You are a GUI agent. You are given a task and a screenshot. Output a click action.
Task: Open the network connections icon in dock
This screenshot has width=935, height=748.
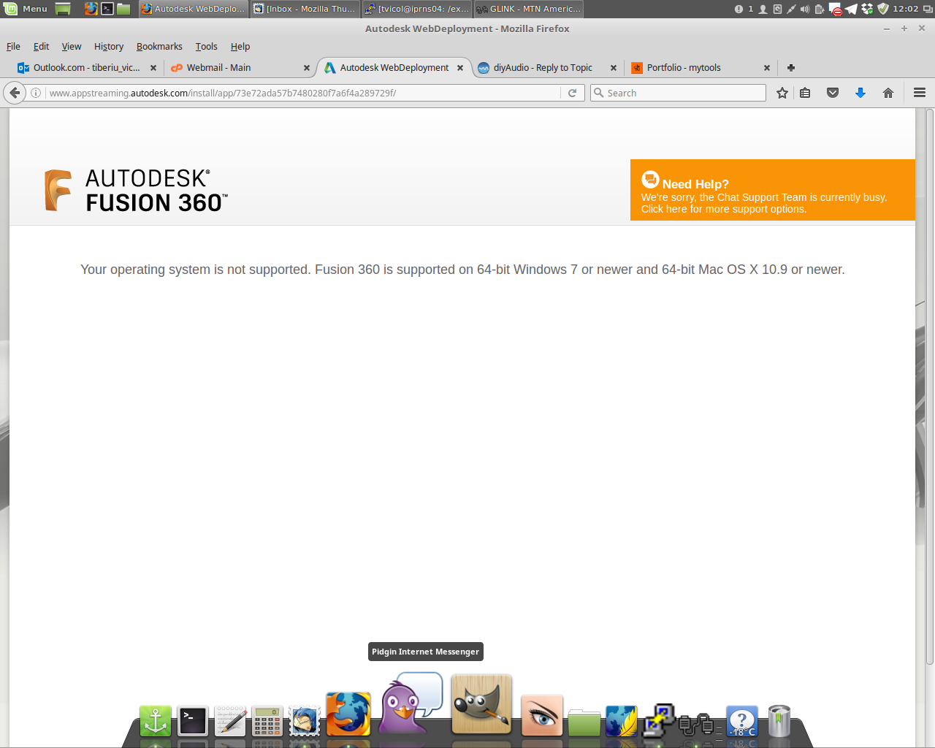pos(696,723)
